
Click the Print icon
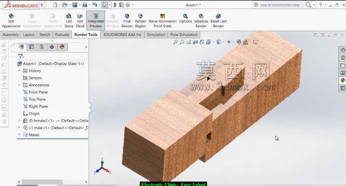[85, 5]
